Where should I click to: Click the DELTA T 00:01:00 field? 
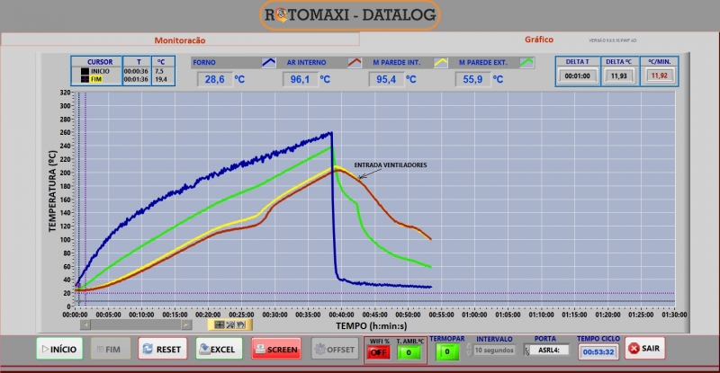(x=577, y=75)
